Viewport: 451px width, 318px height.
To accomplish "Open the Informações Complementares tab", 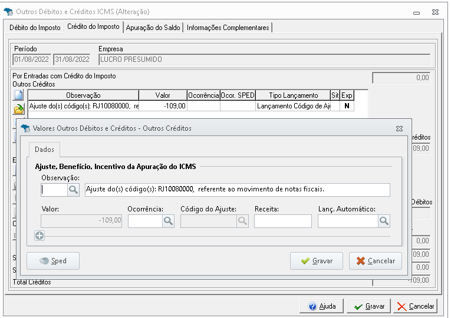I will (228, 28).
